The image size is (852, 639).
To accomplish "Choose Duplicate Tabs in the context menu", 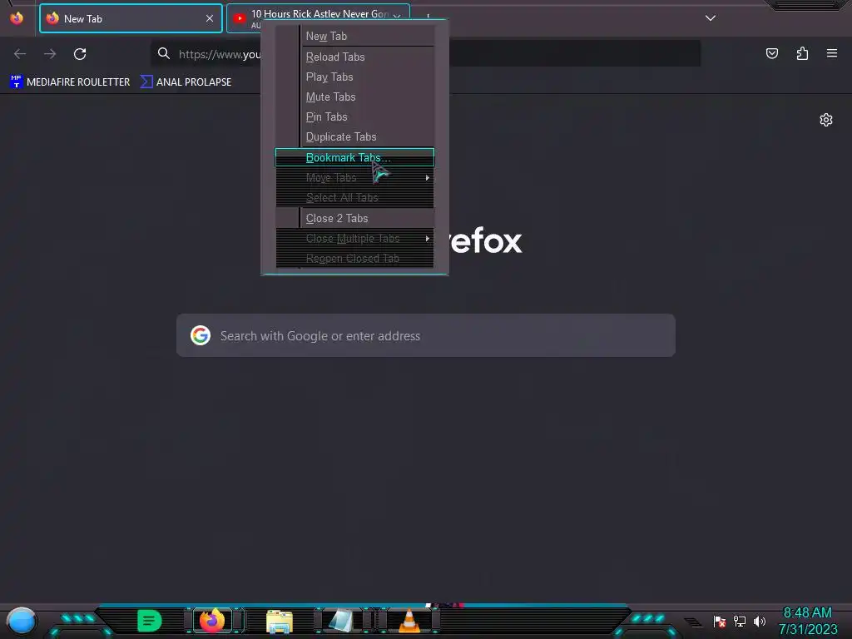I will 354,137.
